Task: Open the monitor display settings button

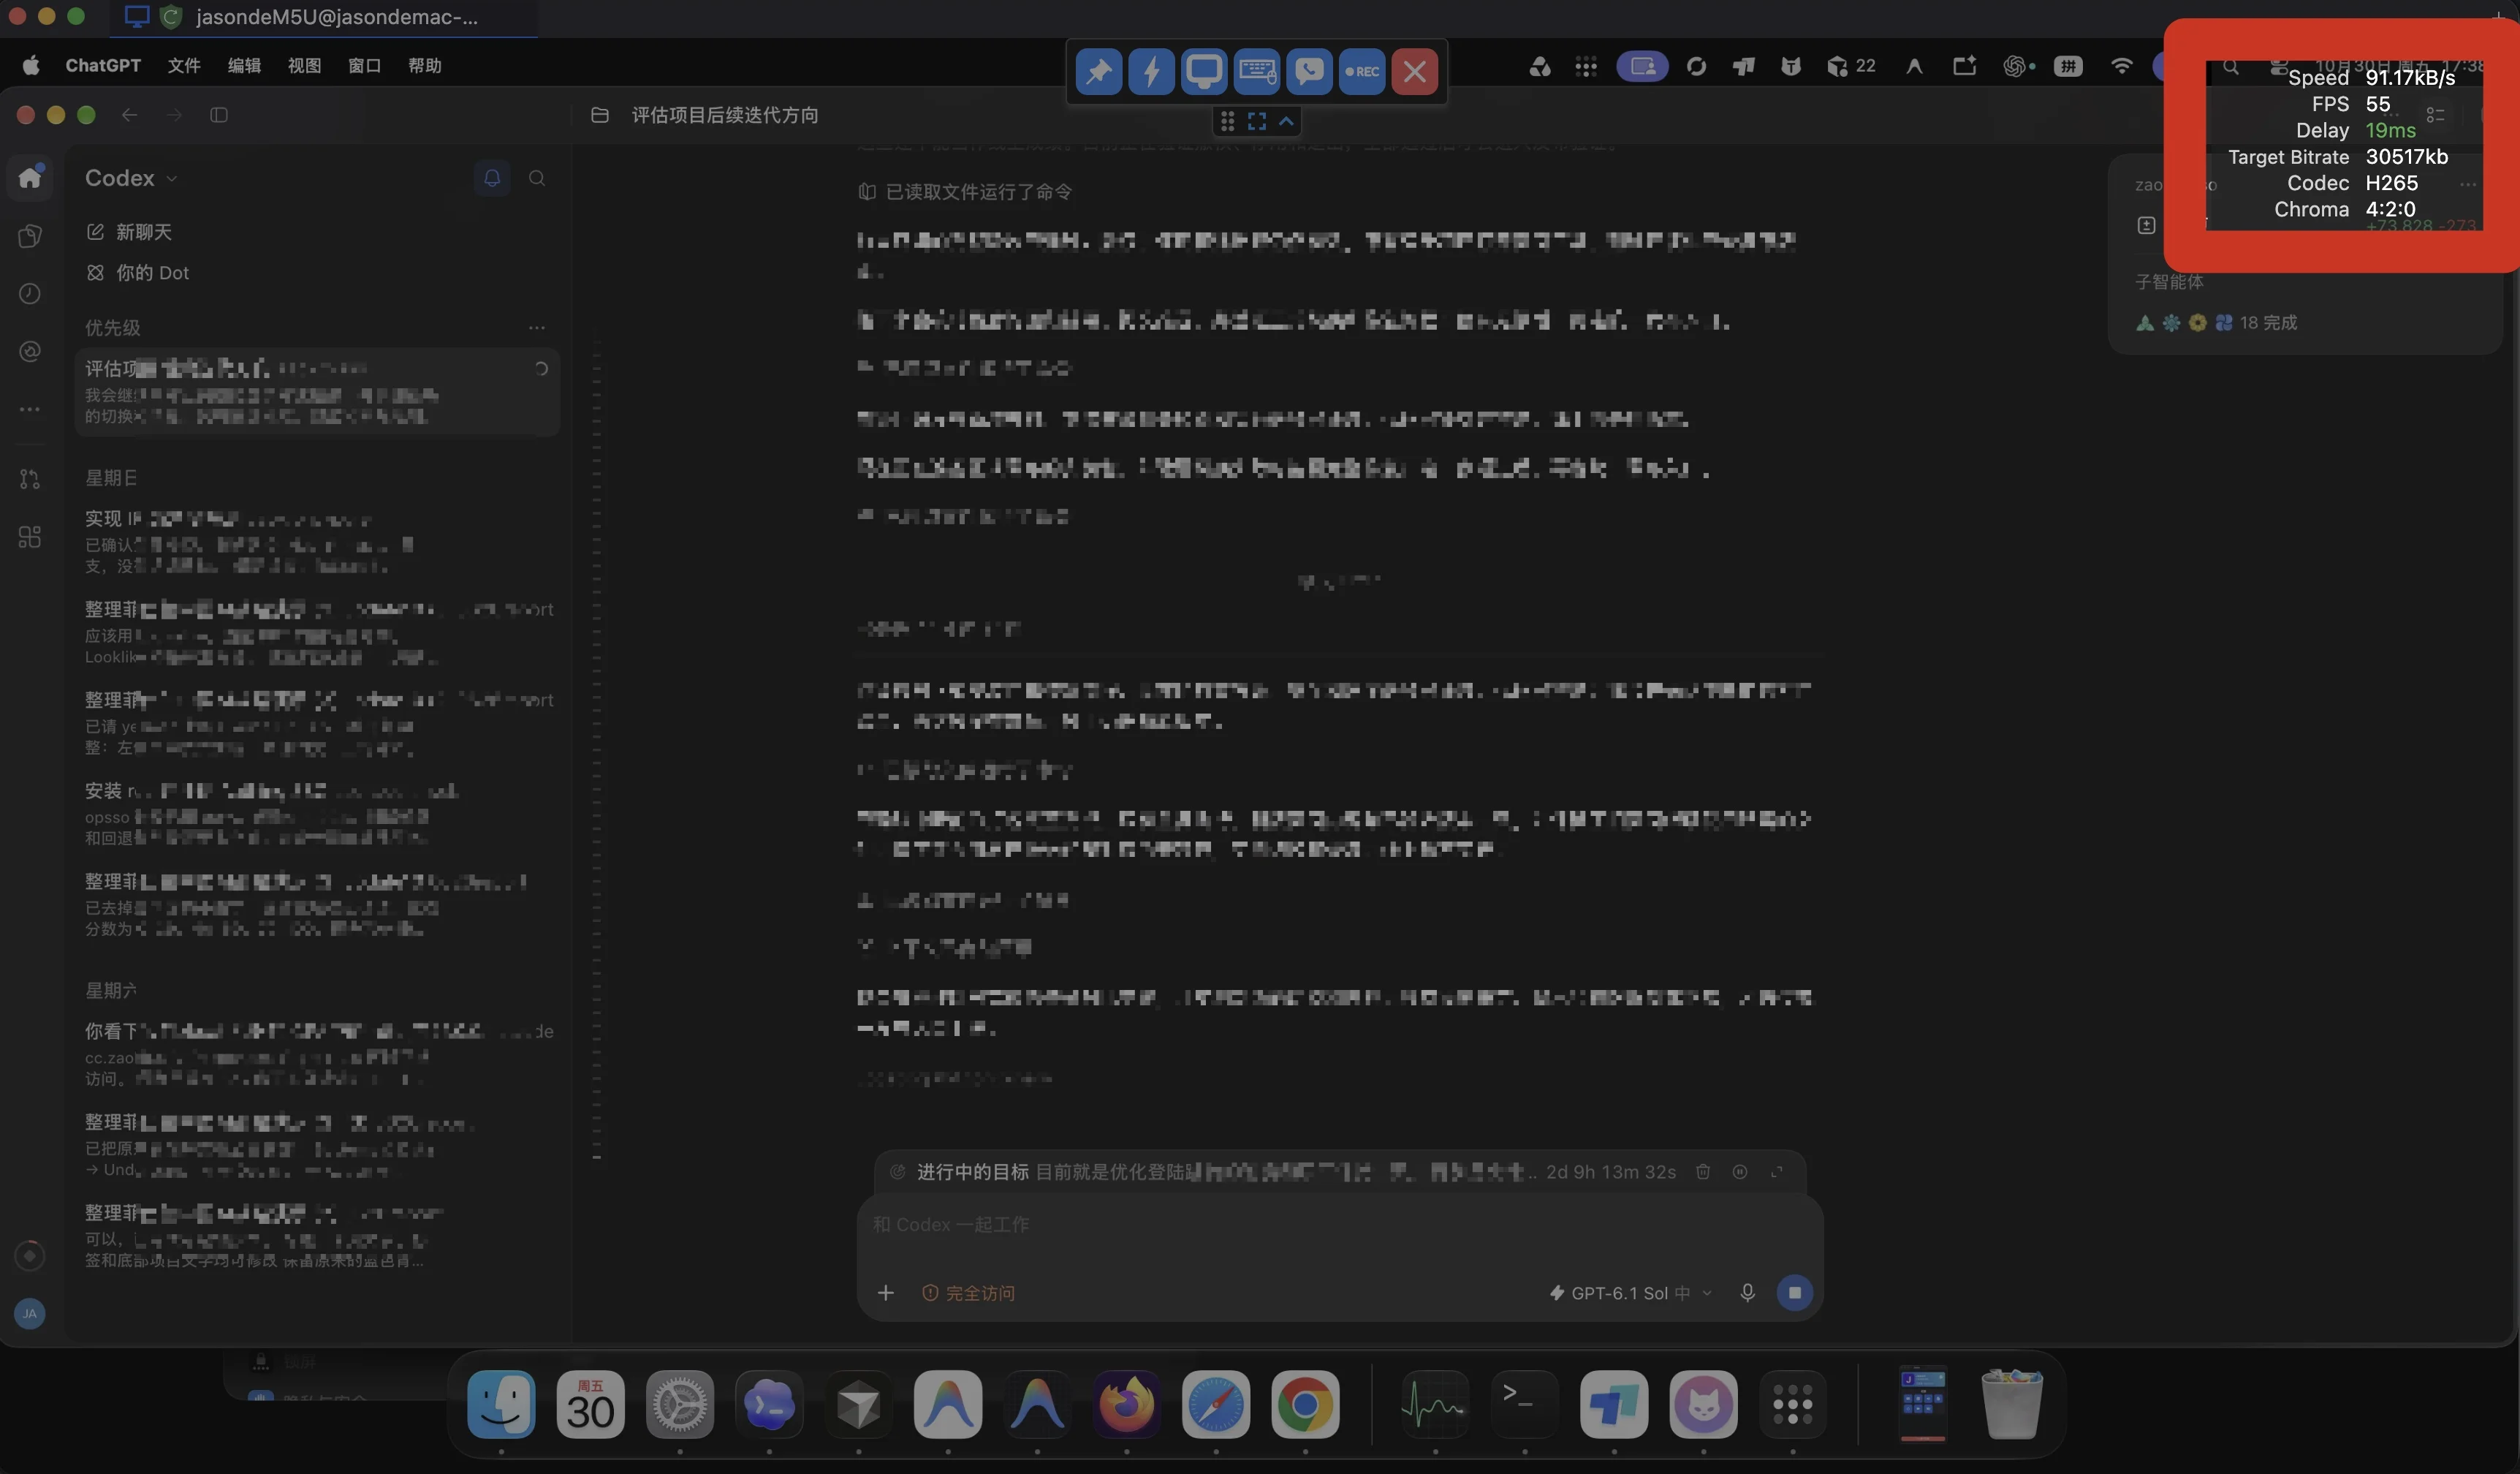Action: tap(1204, 71)
